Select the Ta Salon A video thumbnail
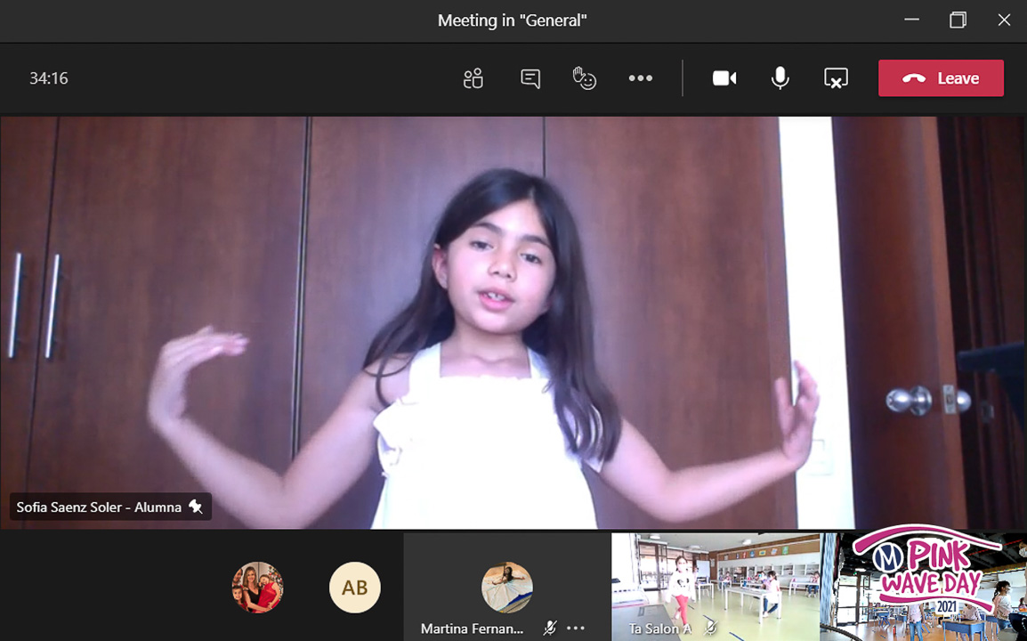The height and width of the screenshot is (641, 1027). click(715, 579)
